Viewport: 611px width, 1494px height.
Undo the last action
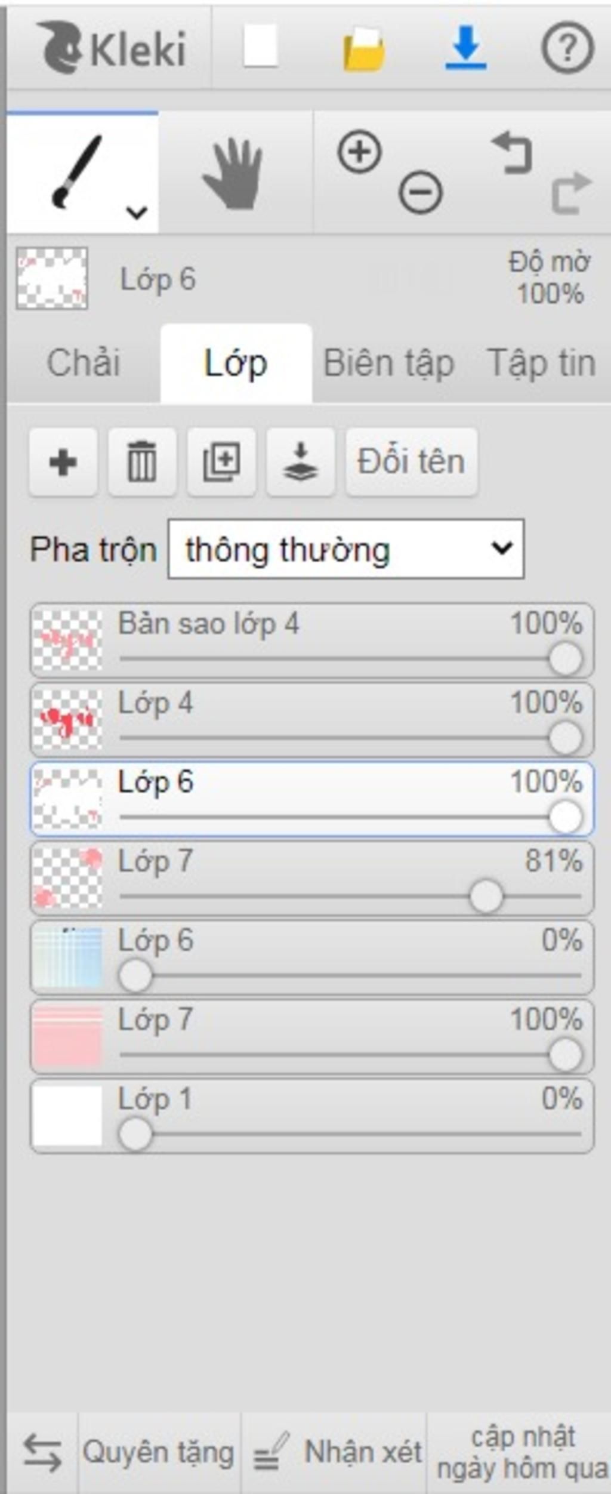click(x=511, y=153)
